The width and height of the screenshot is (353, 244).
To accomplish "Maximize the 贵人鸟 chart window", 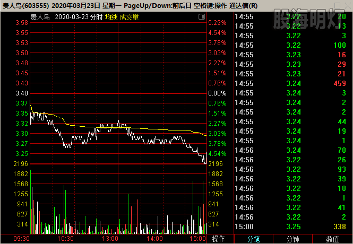I will (x=337, y=5).
